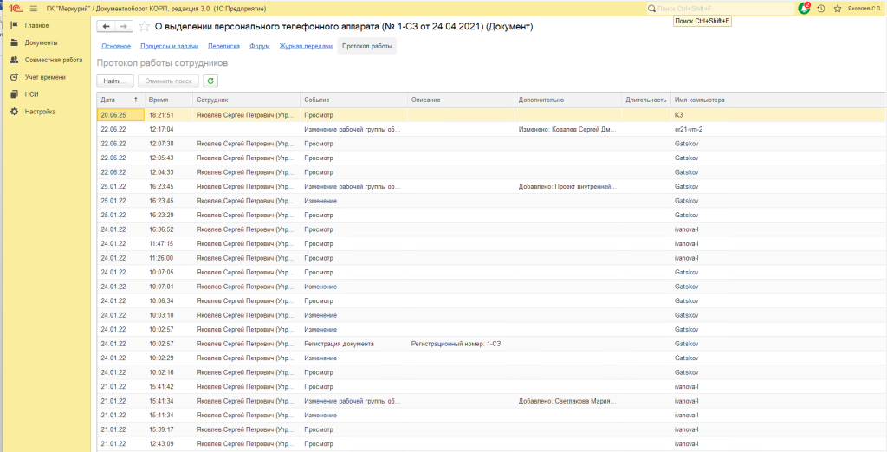Open the Настройка section
The width and height of the screenshot is (887, 452).
click(40, 112)
